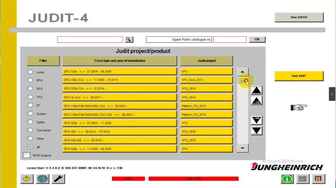Select the System filter radio button
This screenshot has width=336, height=188.
coord(30,113)
